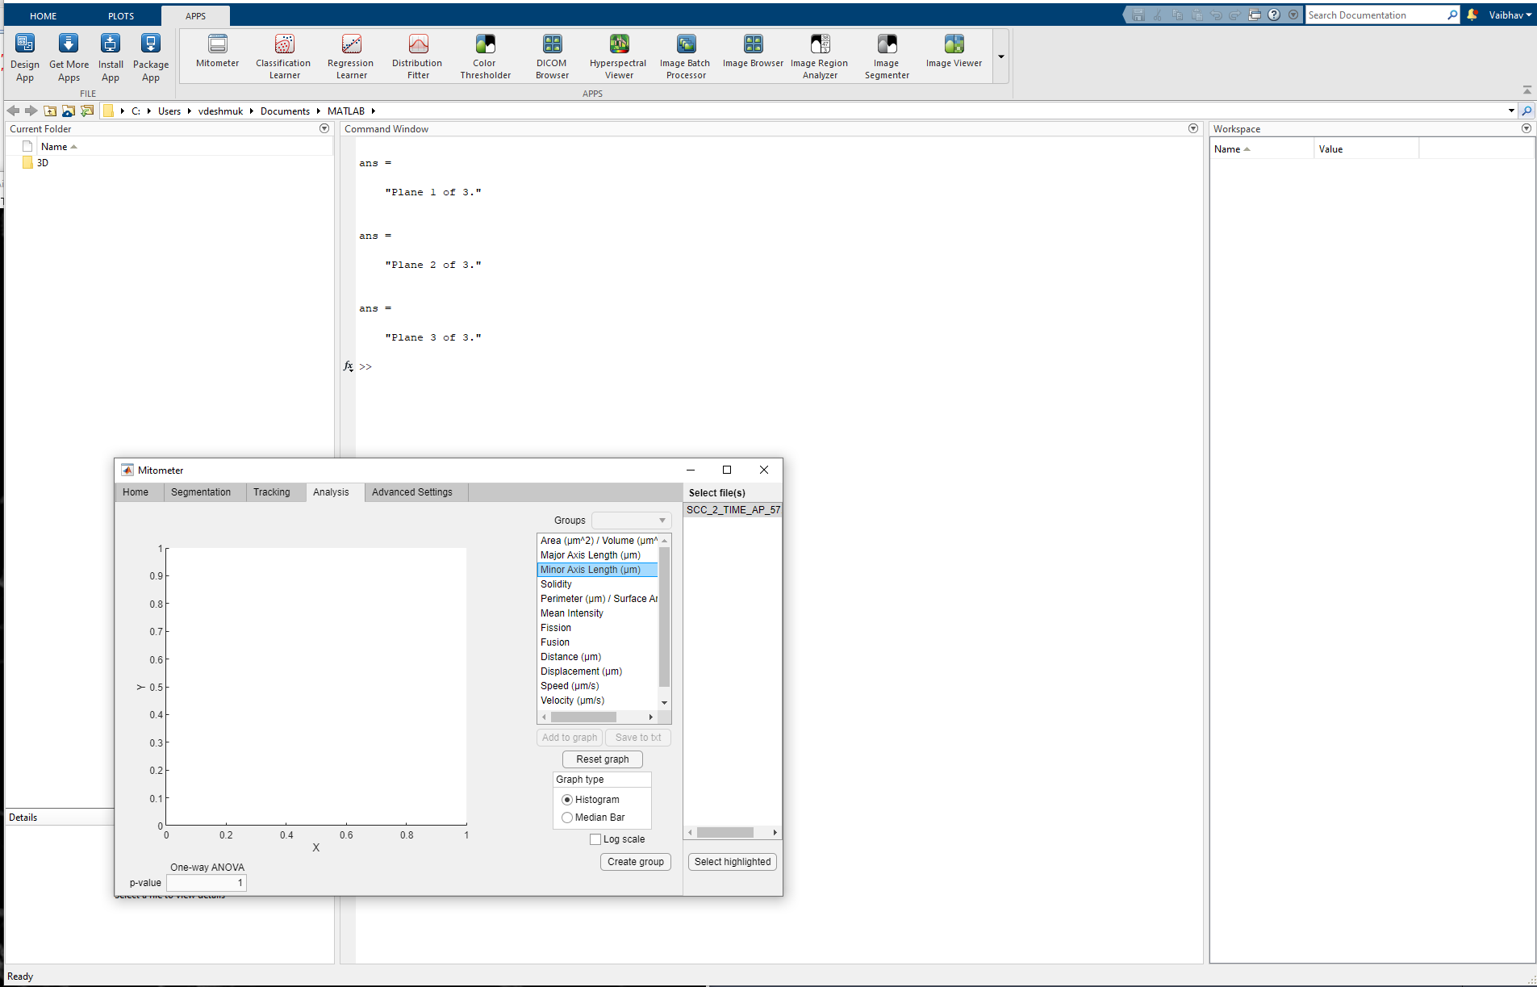The image size is (1537, 987).
Task: Launch the DICOM Browser
Action: pyautogui.click(x=551, y=55)
